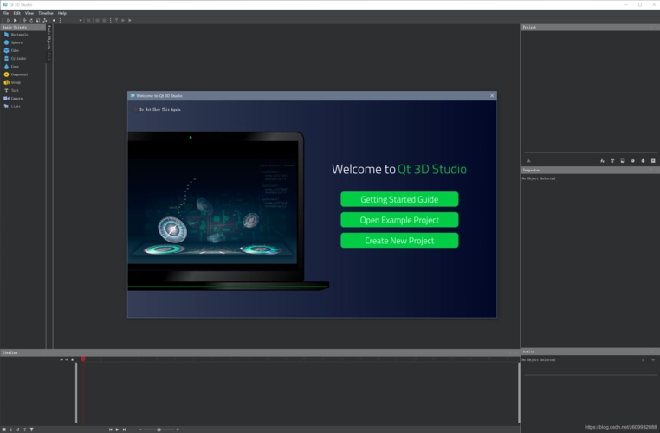Screen dimensions: 660x433
Task: Toggle local/global manipulation mode icon
Action: pyautogui.click(x=45, y=20)
